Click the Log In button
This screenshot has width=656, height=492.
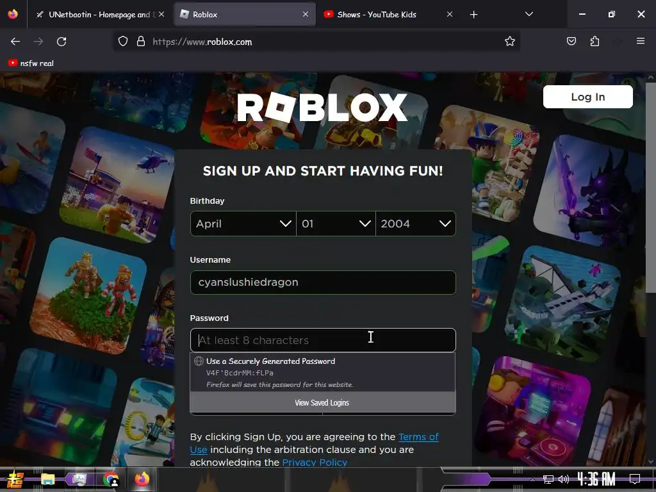[x=588, y=97]
